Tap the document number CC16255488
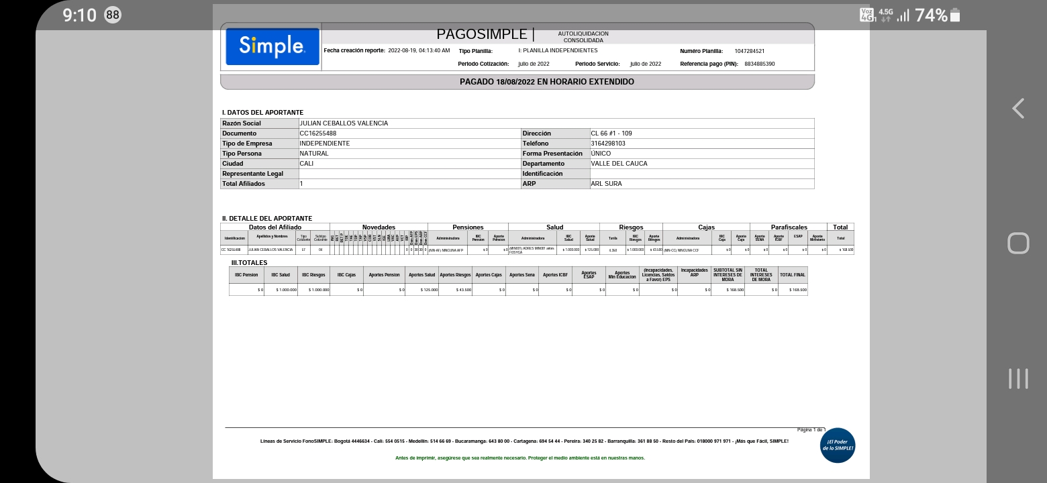The image size is (1047, 483). point(317,133)
